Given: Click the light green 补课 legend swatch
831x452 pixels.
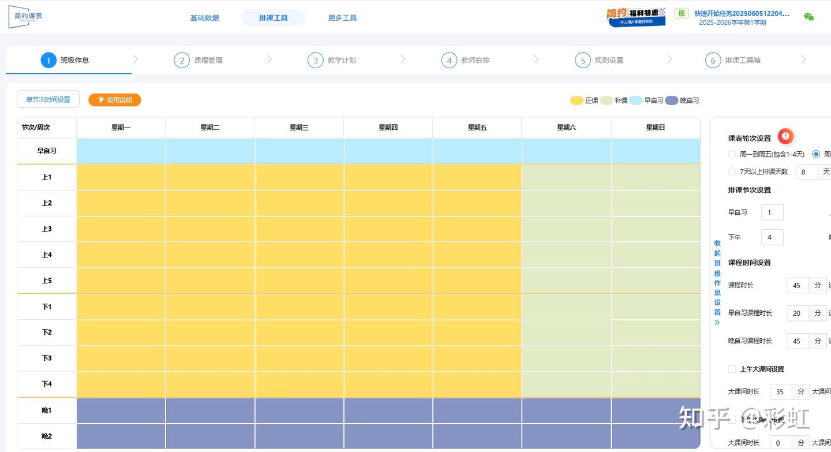Looking at the screenshot, I should tap(606, 100).
